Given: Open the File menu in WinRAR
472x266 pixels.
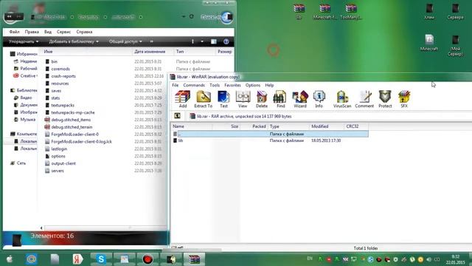Looking at the screenshot, I should pyautogui.click(x=176, y=86).
